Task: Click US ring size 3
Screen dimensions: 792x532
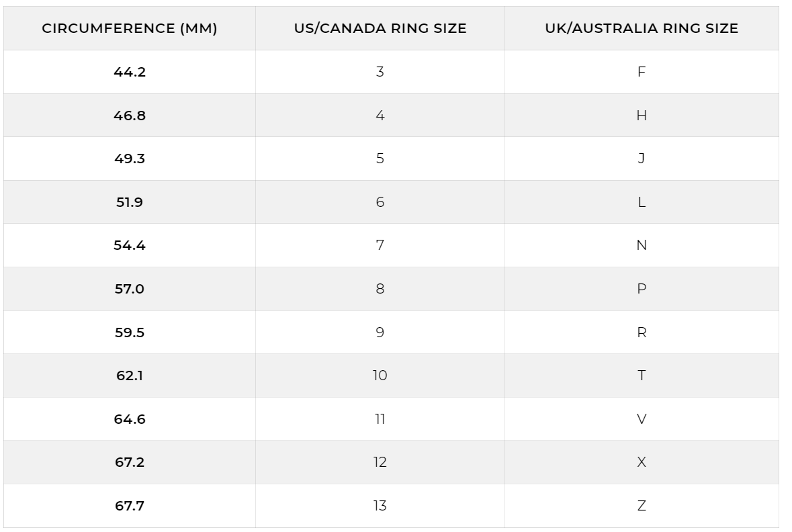Action: click(380, 72)
